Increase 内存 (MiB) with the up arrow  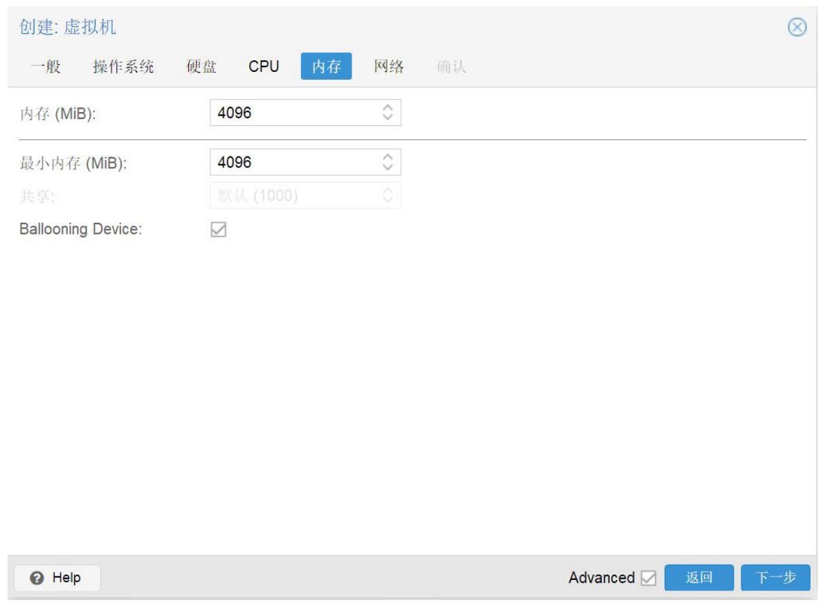click(388, 108)
